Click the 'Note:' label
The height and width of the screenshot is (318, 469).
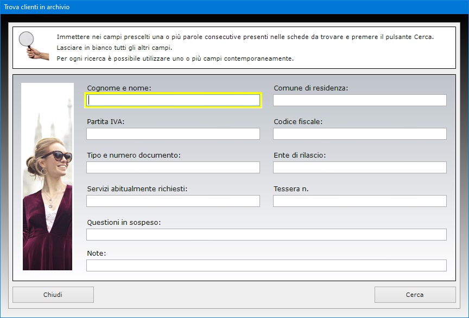click(x=96, y=253)
